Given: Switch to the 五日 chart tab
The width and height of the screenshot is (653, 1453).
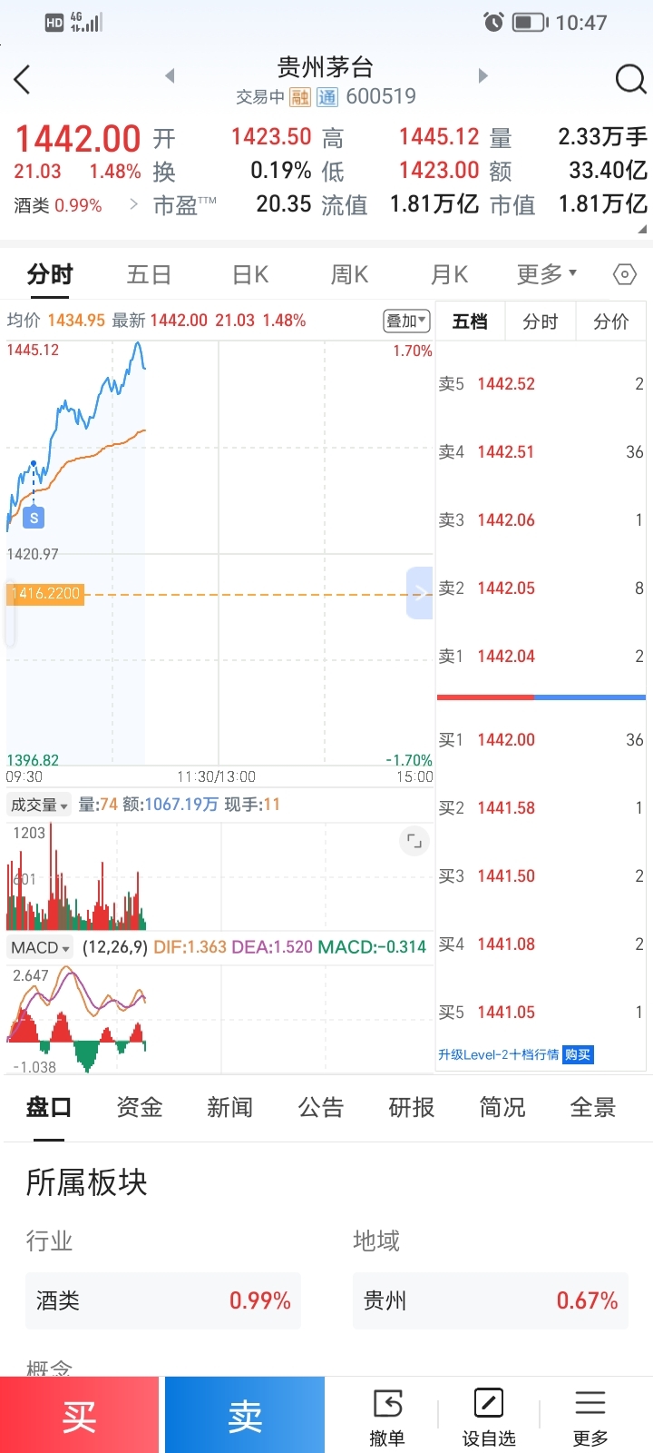Looking at the screenshot, I should point(150,274).
